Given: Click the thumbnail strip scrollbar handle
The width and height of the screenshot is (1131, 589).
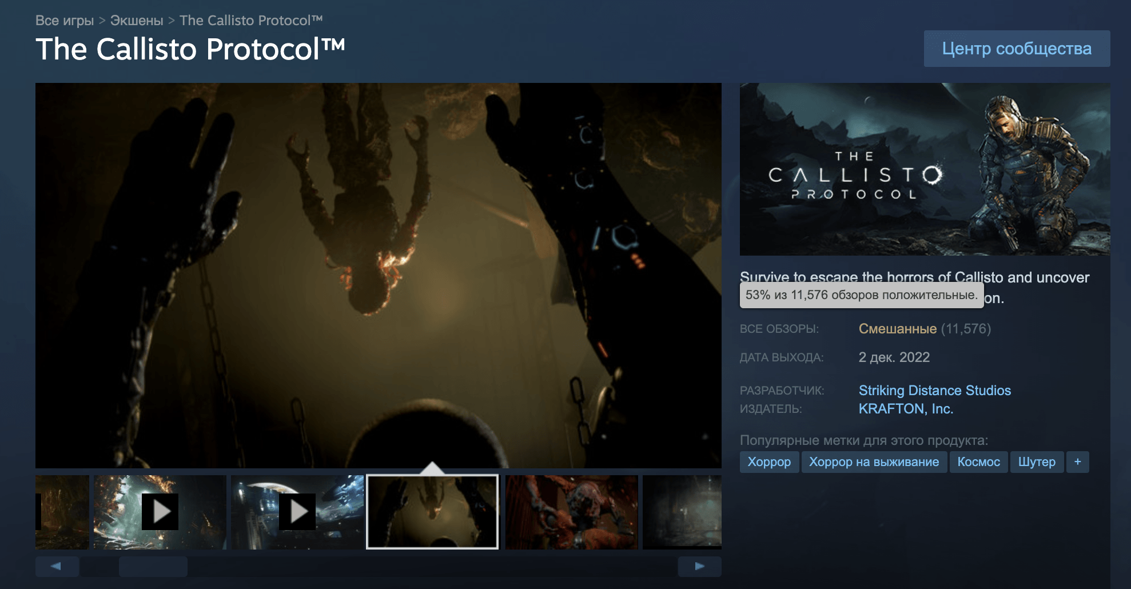Looking at the screenshot, I should pyautogui.click(x=153, y=566).
